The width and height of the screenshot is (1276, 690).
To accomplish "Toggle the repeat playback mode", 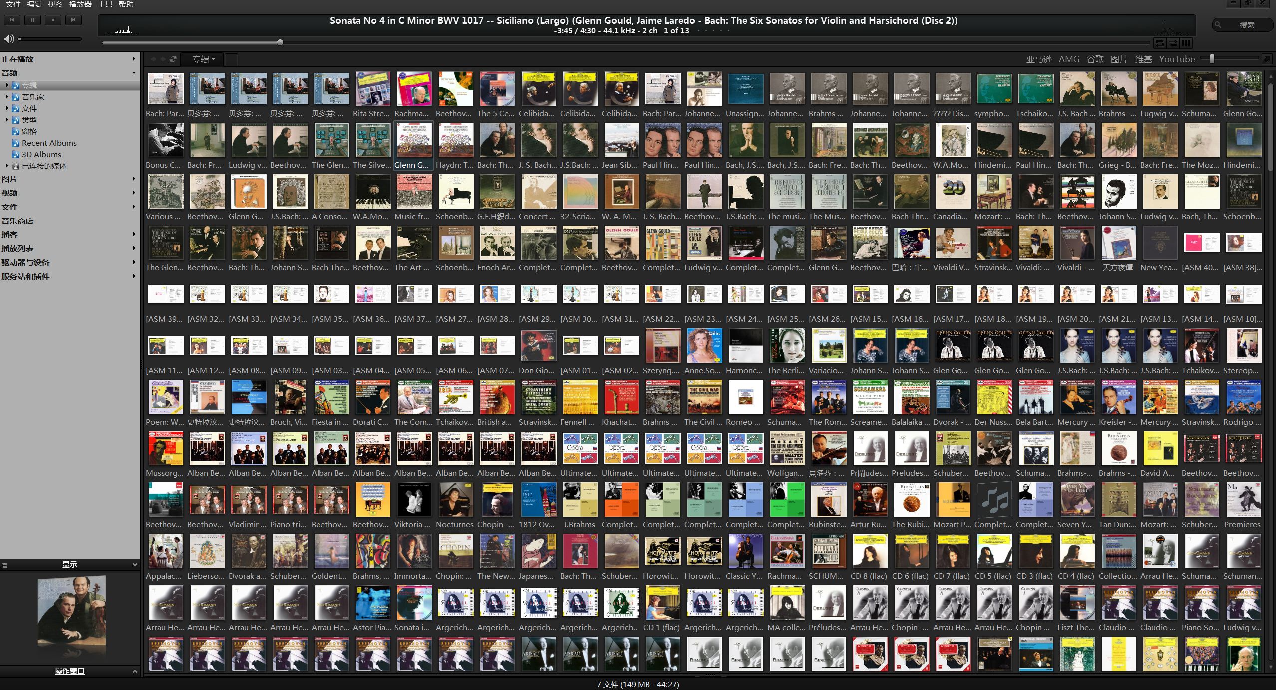I will [x=1160, y=43].
